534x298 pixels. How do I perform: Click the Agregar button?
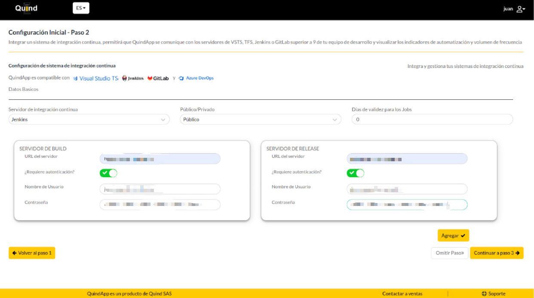click(453, 236)
